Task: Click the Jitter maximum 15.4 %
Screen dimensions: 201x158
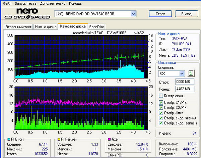Action: tap(143, 149)
